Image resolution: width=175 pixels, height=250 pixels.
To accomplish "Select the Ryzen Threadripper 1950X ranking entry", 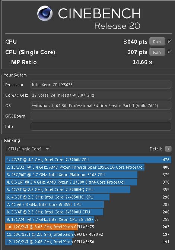I will [x=88, y=167].
